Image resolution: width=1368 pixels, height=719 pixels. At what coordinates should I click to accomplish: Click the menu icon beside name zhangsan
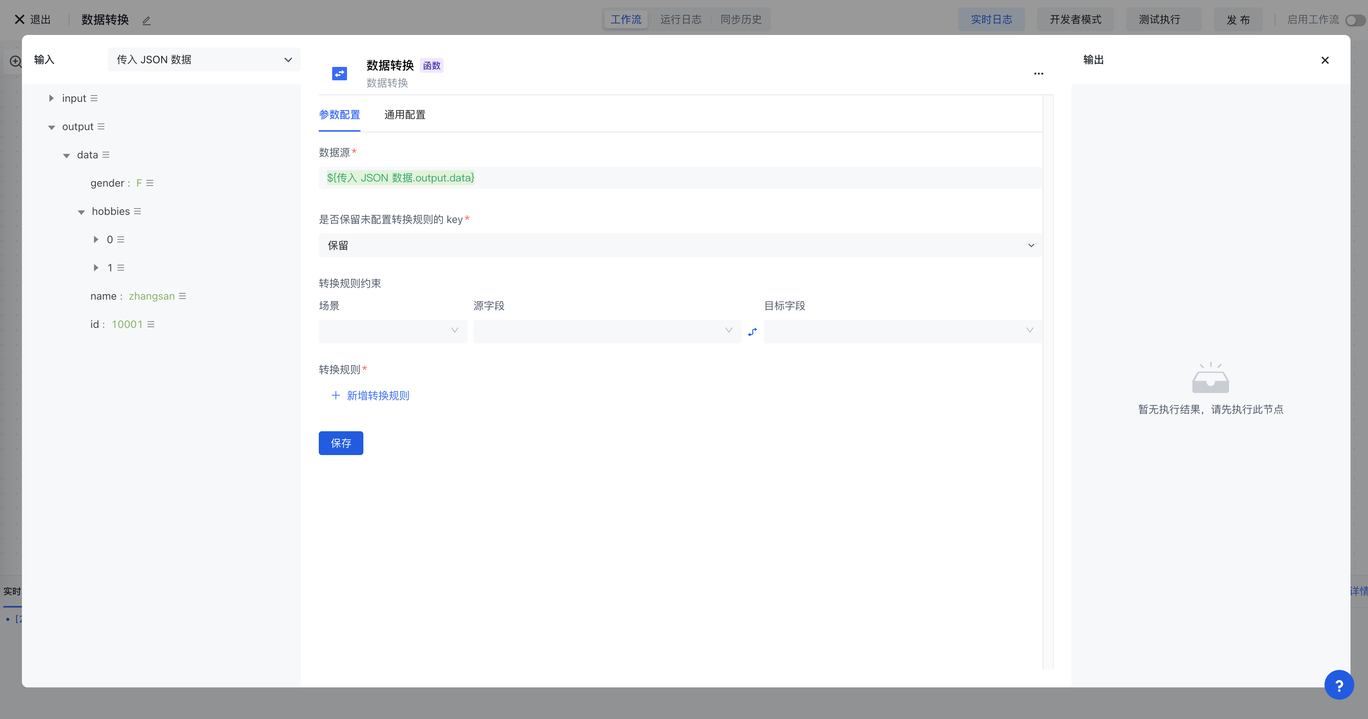point(182,296)
